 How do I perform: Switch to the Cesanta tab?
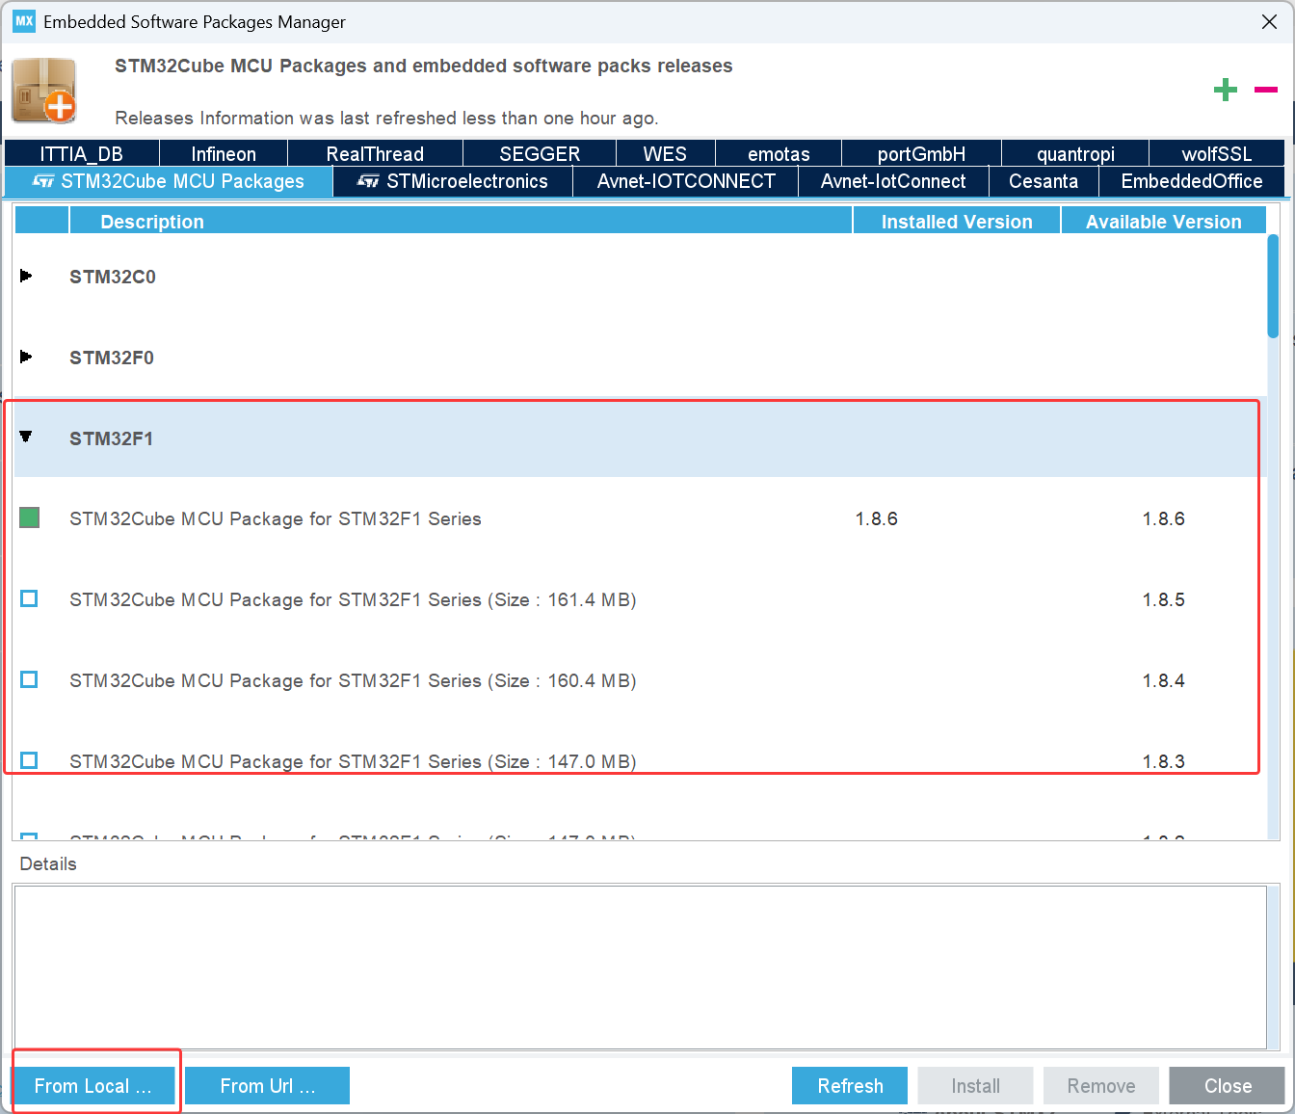tap(1044, 181)
